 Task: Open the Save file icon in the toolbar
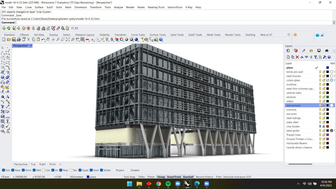click(13, 40)
